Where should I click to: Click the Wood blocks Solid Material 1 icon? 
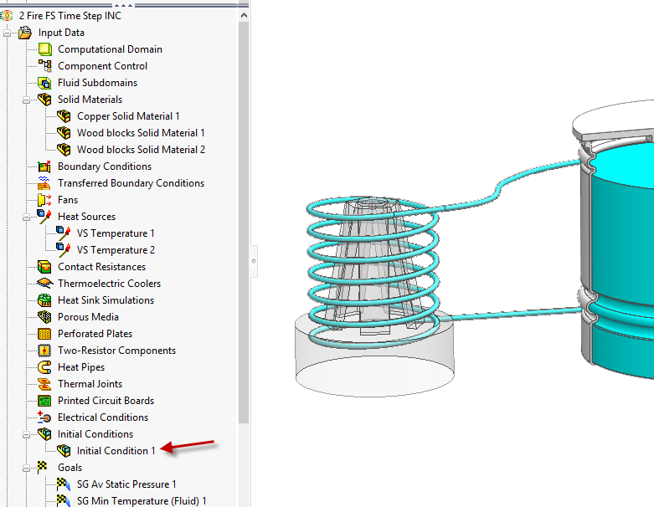(x=64, y=132)
